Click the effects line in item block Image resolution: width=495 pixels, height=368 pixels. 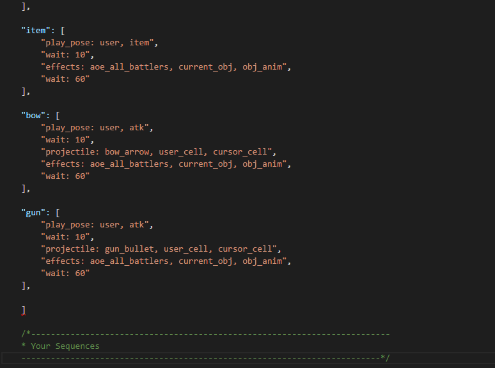[164, 67]
